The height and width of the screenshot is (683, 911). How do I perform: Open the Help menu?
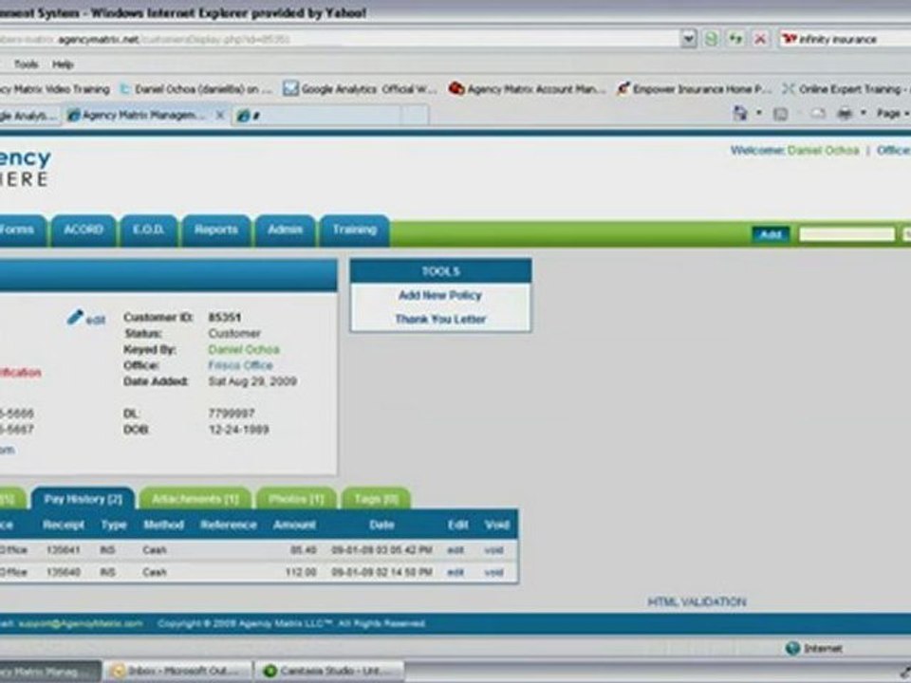(63, 65)
